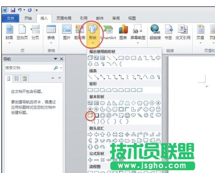
Task: Open the navigation pane options dropdown arrow
Action: 55,59
